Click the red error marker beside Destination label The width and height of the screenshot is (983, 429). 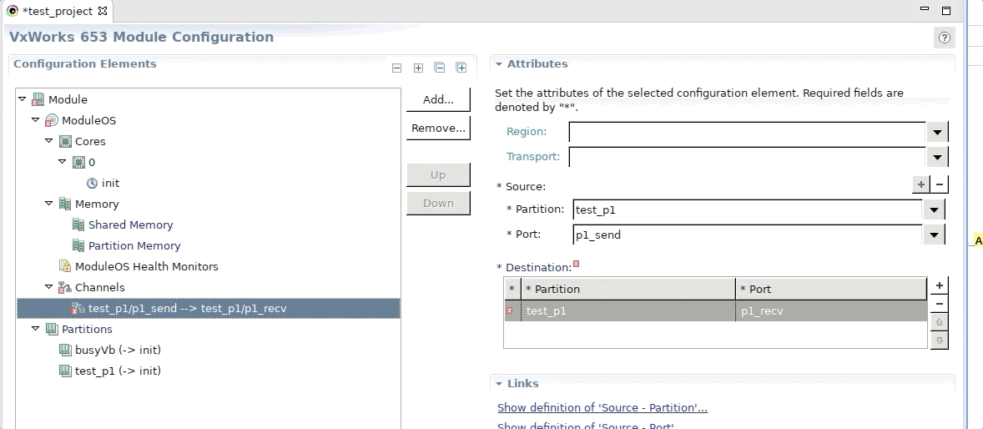576,264
